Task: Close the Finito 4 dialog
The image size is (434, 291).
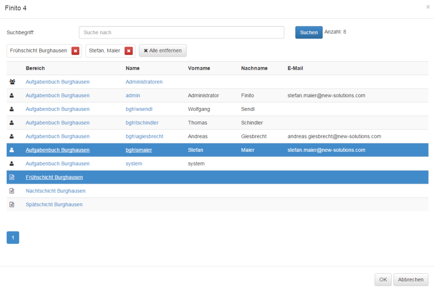Action: [428, 7]
